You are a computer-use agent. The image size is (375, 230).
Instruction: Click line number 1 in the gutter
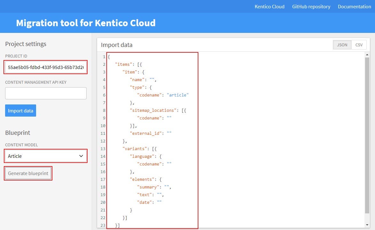[x=104, y=57]
